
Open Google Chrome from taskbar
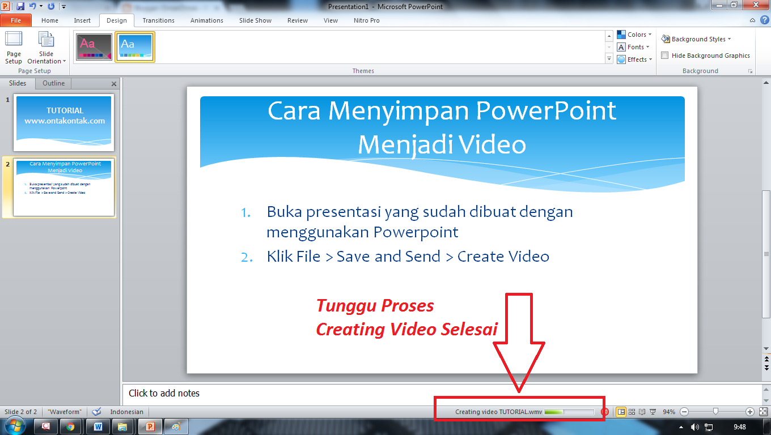point(70,427)
